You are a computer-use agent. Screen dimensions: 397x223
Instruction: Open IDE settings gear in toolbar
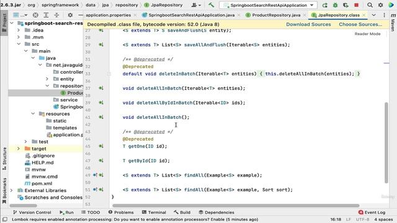tap(380, 5)
